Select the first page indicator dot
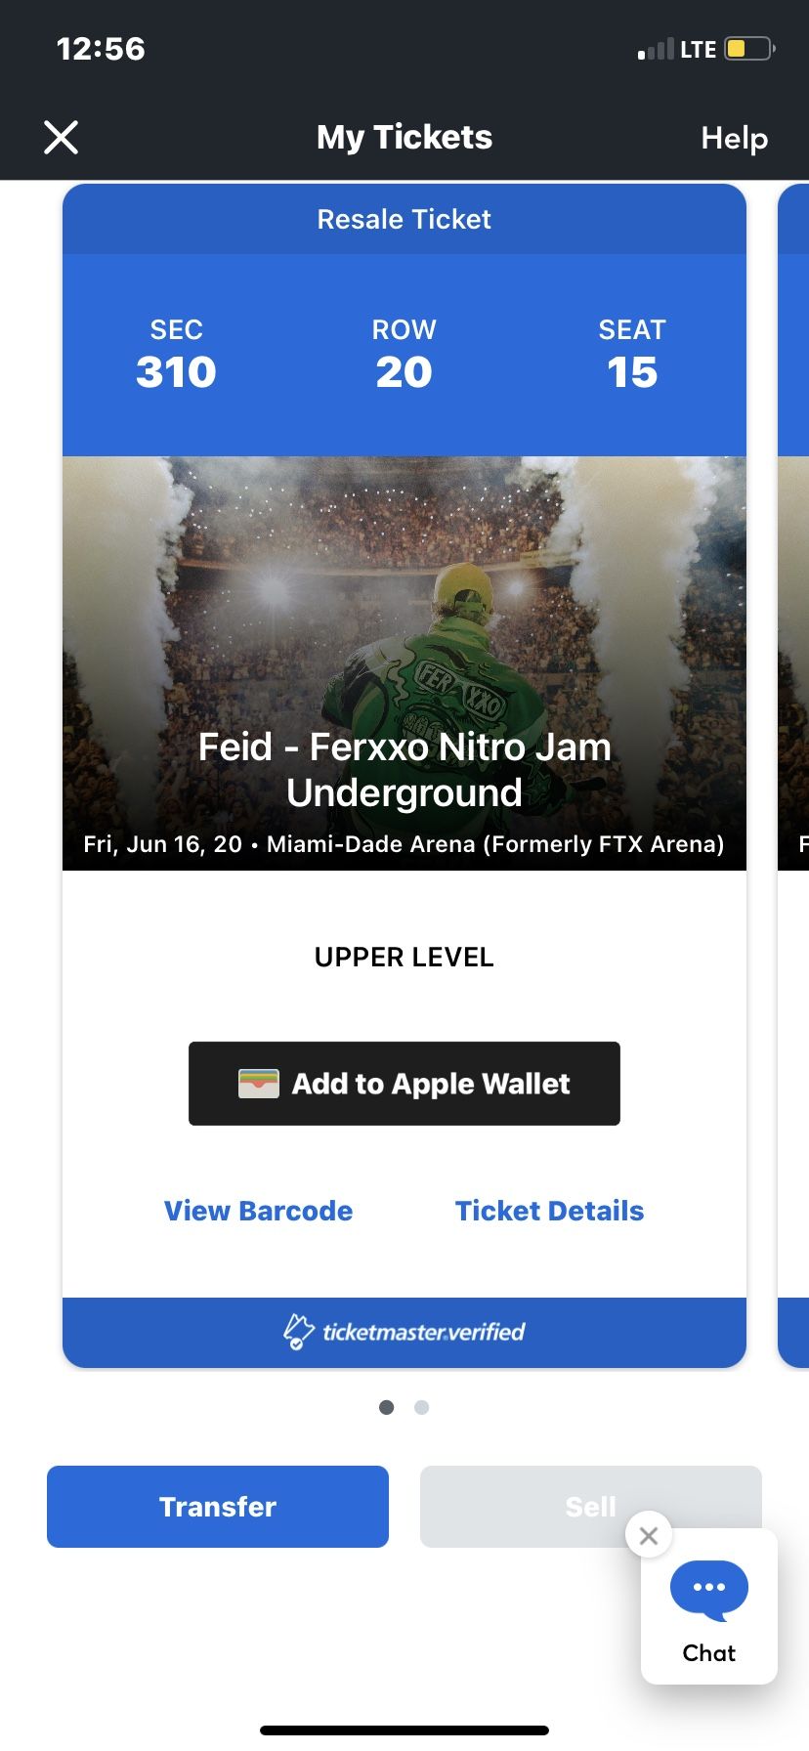 point(387,1407)
